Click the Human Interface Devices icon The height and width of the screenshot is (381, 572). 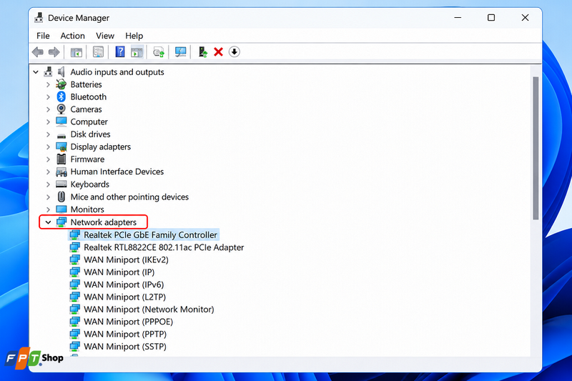61,172
